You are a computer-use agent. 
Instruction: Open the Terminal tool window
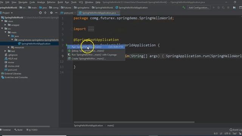[6, 130]
